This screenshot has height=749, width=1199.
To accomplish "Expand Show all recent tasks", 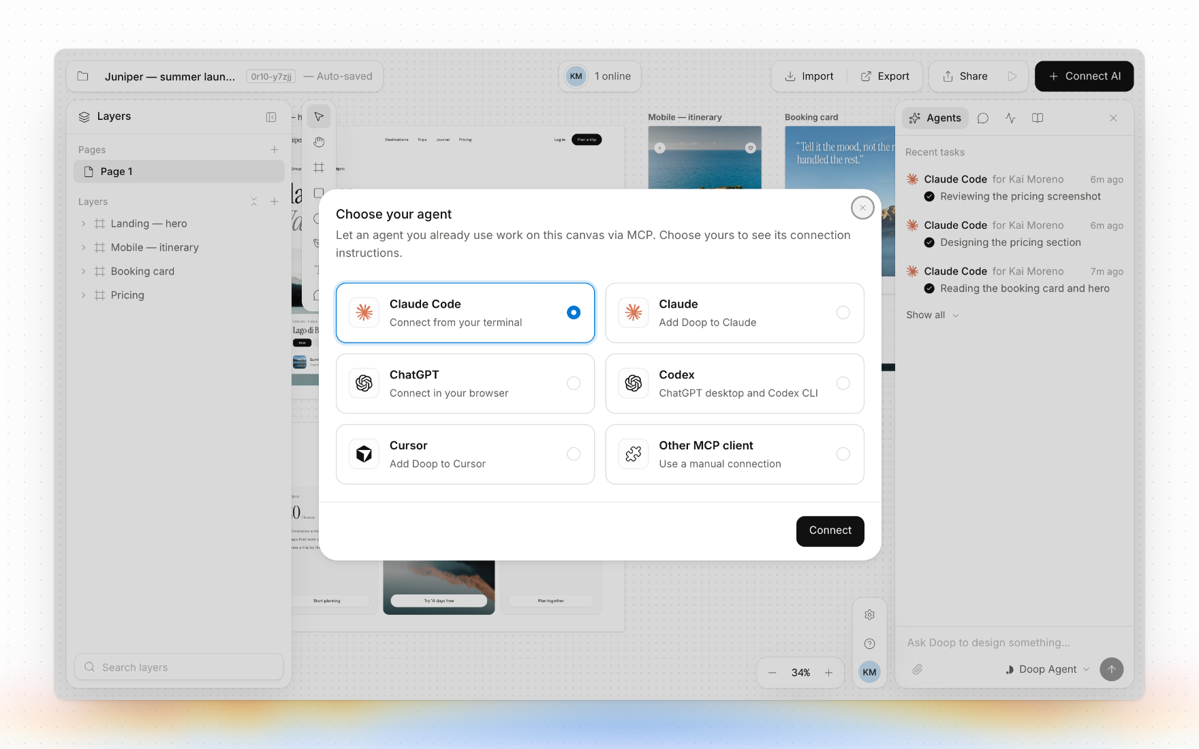I will pos(932,315).
